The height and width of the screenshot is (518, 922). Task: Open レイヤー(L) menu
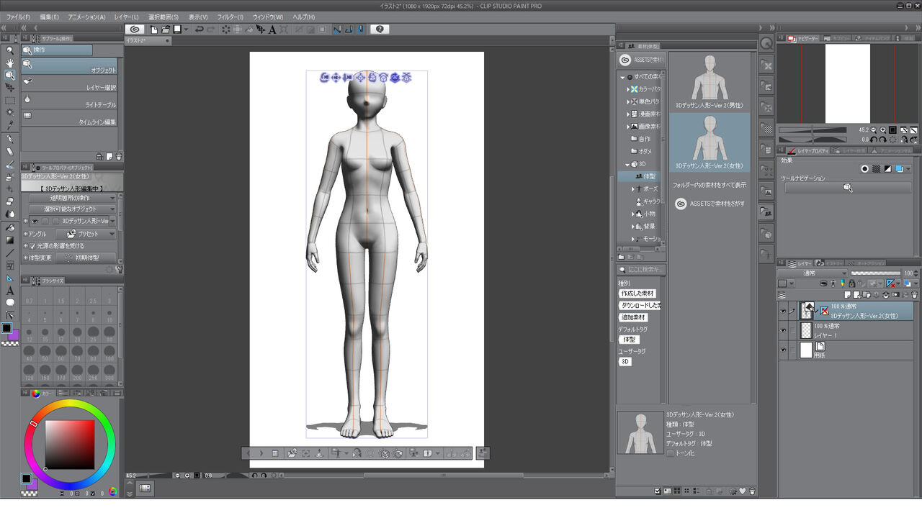(x=127, y=17)
